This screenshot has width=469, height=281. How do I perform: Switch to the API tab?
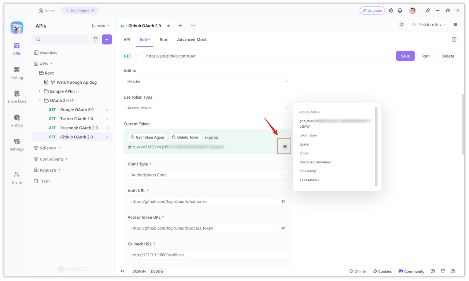[x=127, y=40]
